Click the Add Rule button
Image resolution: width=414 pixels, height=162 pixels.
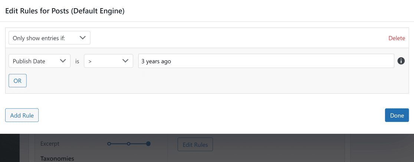(22, 115)
